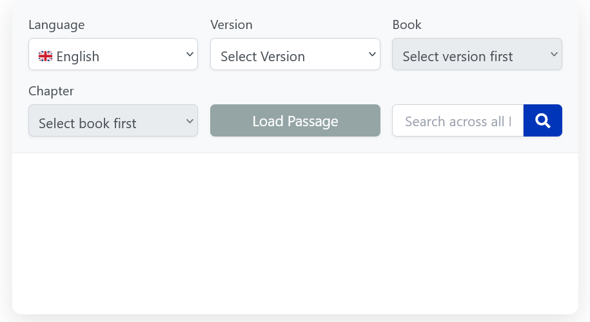Click the chevron arrow on the Language selector
The height and width of the screenshot is (322, 590).
pyautogui.click(x=190, y=54)
